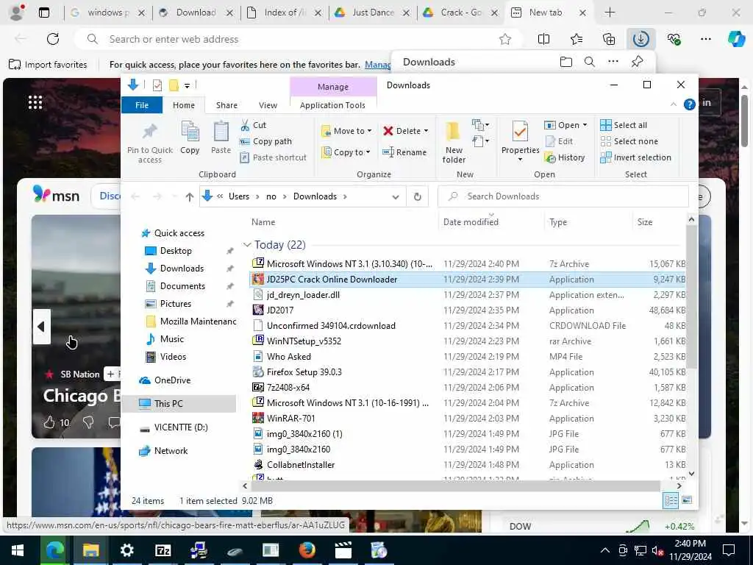
Task: Click the Search Downloads field
Action: pos(563,196)
